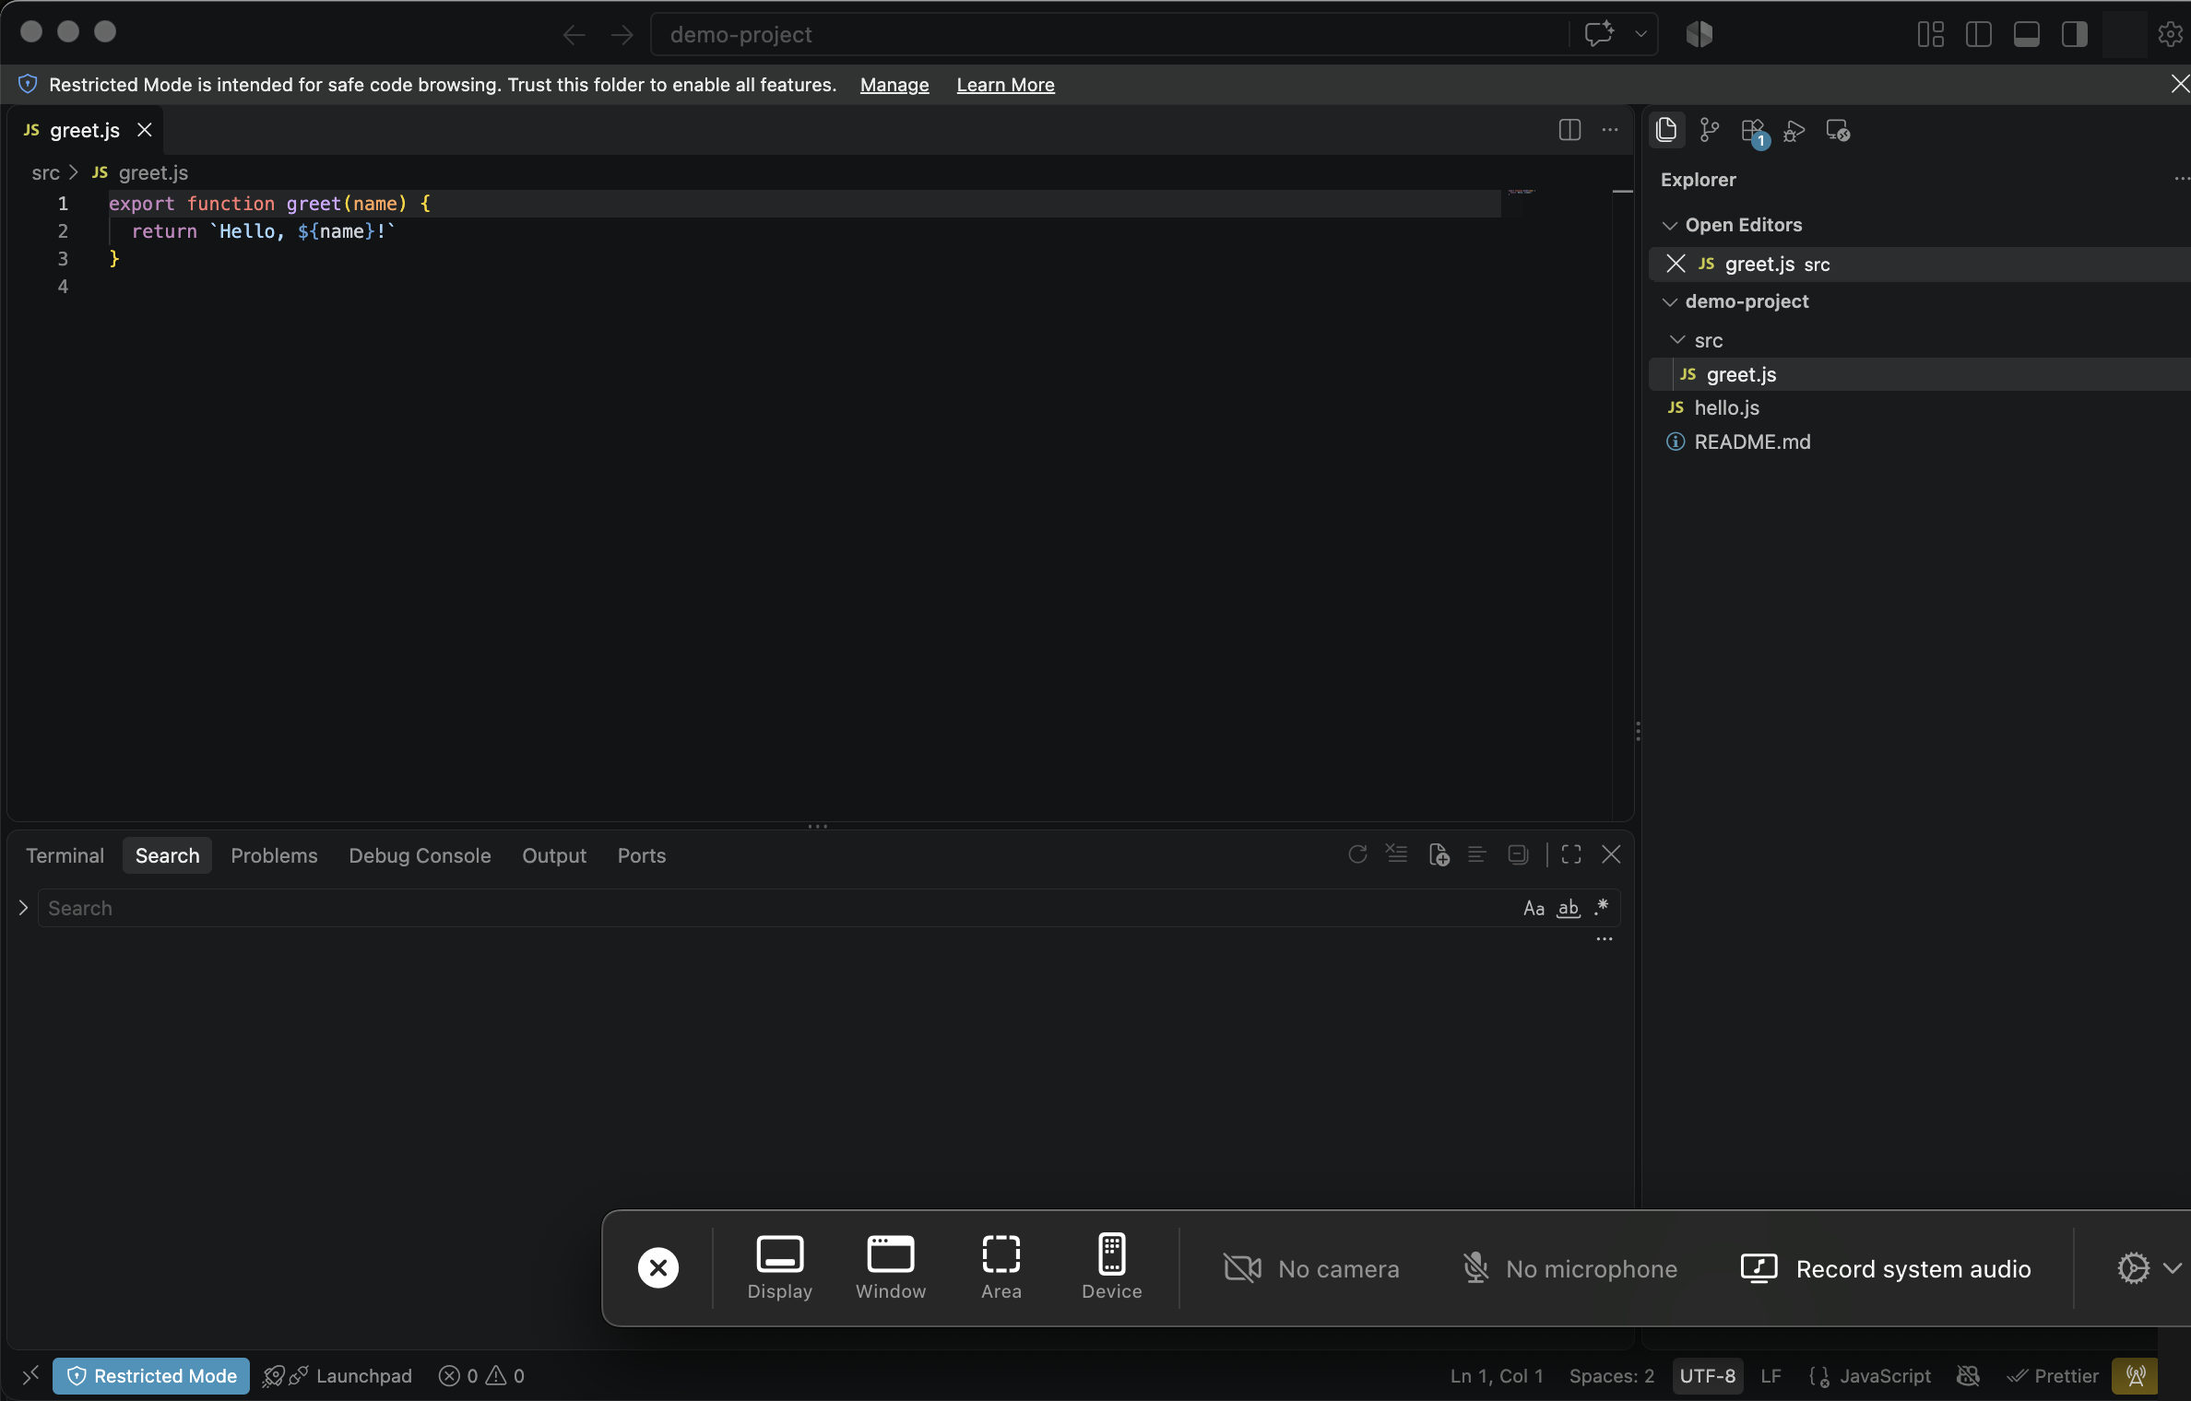The image size is (2191, 1401).
Task: Click the split editor right icon
Action: [x=1569, y=130]
